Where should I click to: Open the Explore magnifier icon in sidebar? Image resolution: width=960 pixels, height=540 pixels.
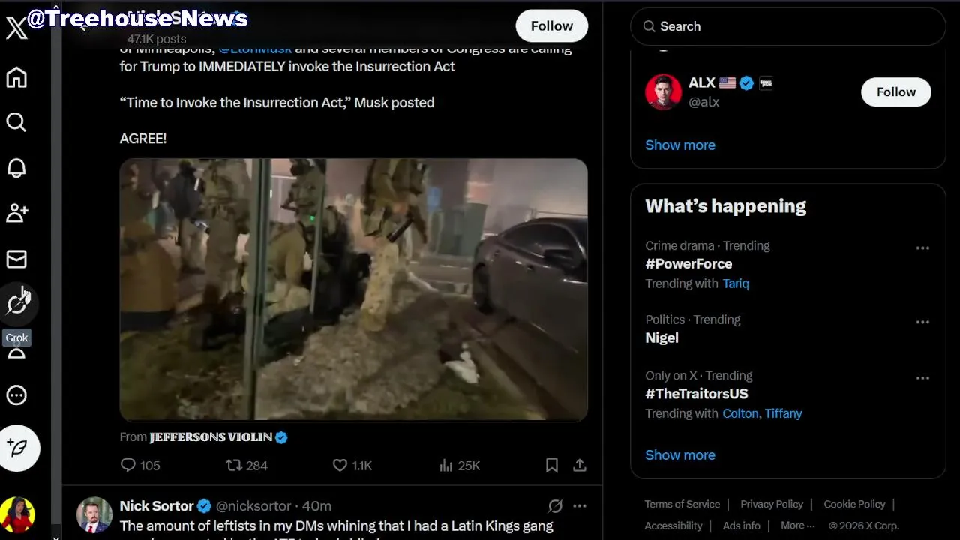pyautogui.click(x=16, y=122)
